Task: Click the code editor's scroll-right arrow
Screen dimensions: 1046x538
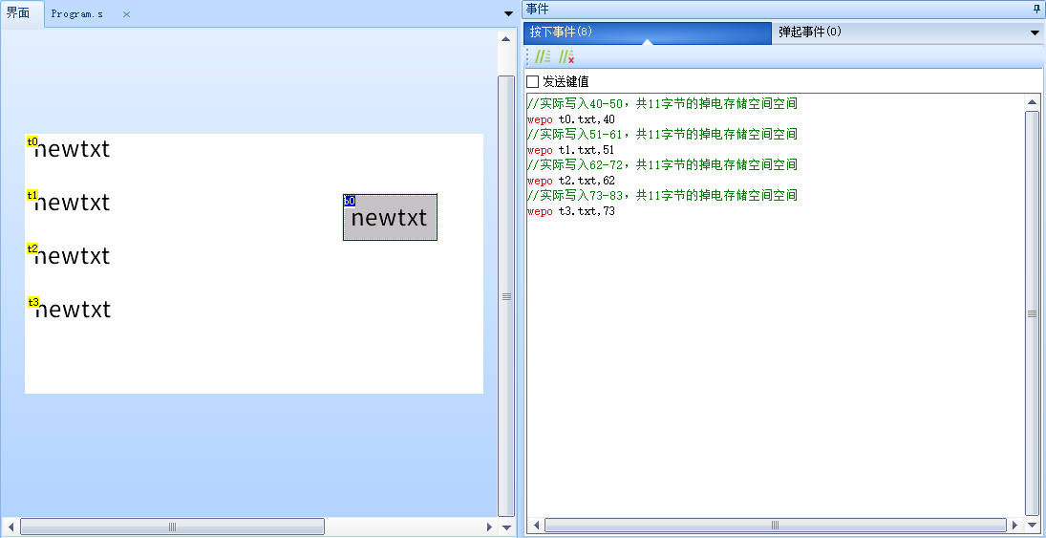Action: [x=1014, y=526]
